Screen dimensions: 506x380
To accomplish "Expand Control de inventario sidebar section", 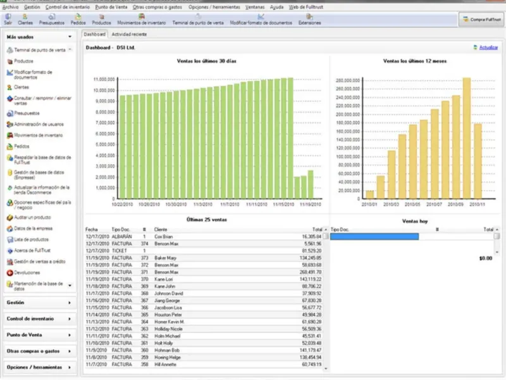I will (x=39, y=319).
